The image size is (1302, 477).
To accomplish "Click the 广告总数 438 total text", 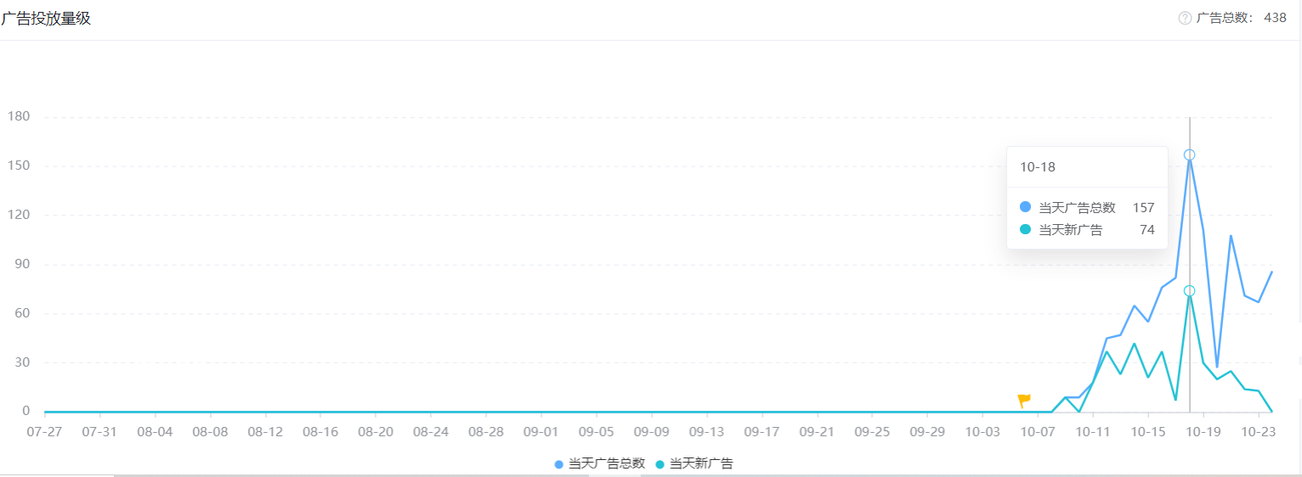I will click(x=1241, y=18).
